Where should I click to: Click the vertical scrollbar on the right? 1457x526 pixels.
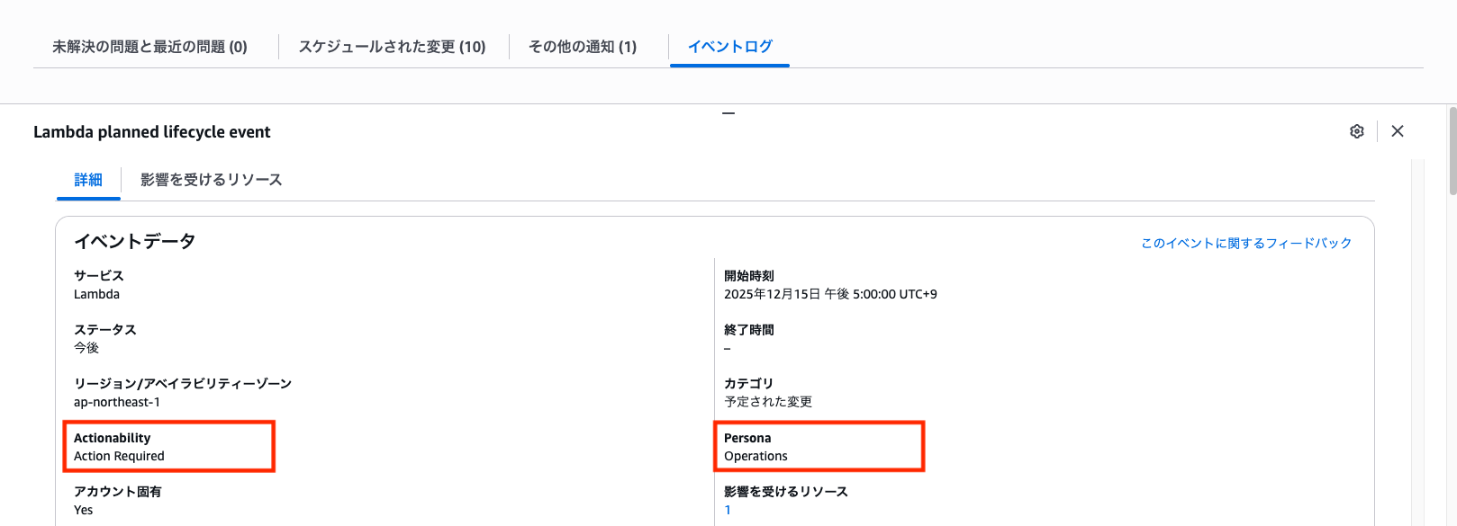click(x=1452, y=149)
